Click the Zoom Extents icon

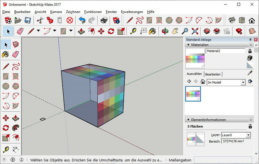point(195,31)
